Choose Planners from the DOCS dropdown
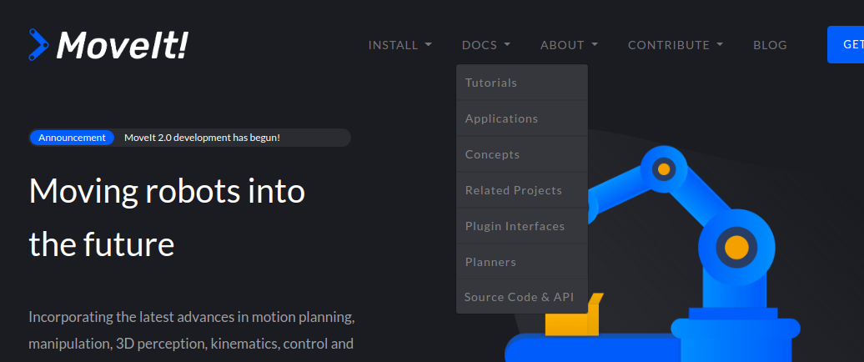The width and height of the screenshot is (864, 362). click(522, 262)
